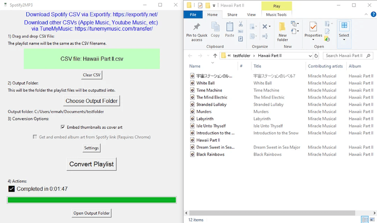Open address bar history dropdown
This screenshot has width=377, height=223.
tap(310, 56)
